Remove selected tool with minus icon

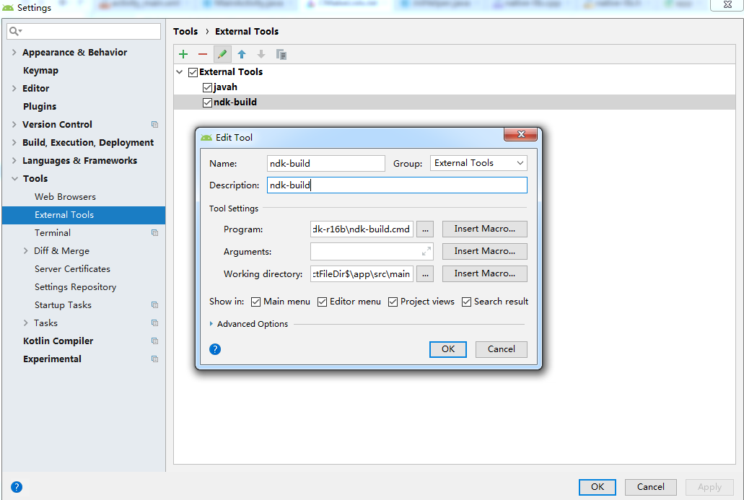[x=203, y=54]
